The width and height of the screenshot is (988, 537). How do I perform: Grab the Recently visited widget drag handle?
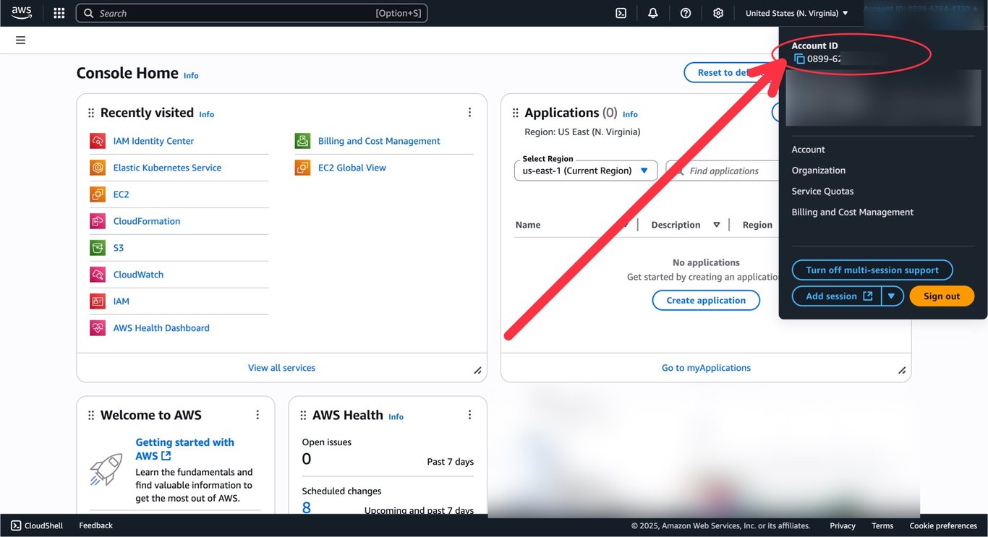[x=91, y=113]
